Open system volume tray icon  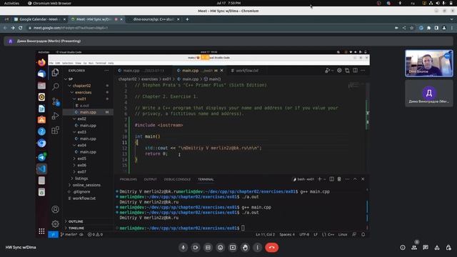click(438, 3)
